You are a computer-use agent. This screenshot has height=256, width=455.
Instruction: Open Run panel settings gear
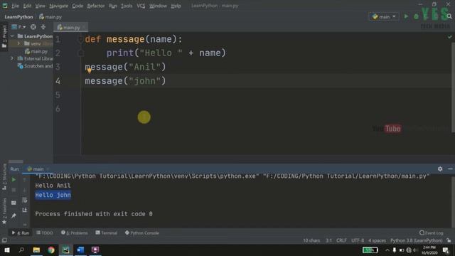pos(440,169)
